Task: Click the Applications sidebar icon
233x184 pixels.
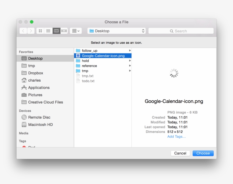Action: click(24, 88)
